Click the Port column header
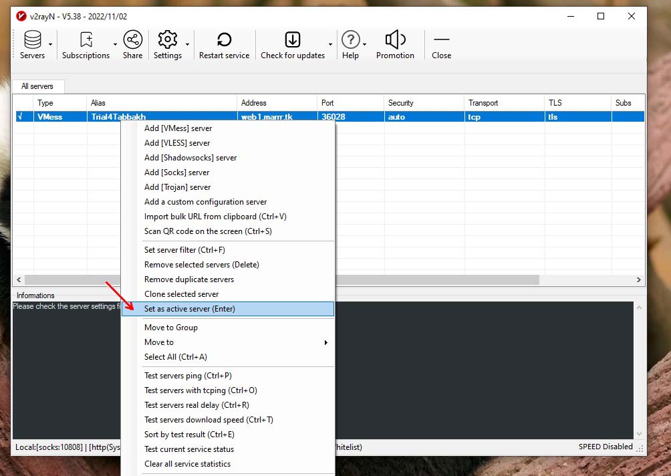671x476 pixels. (x=350, y=103)
